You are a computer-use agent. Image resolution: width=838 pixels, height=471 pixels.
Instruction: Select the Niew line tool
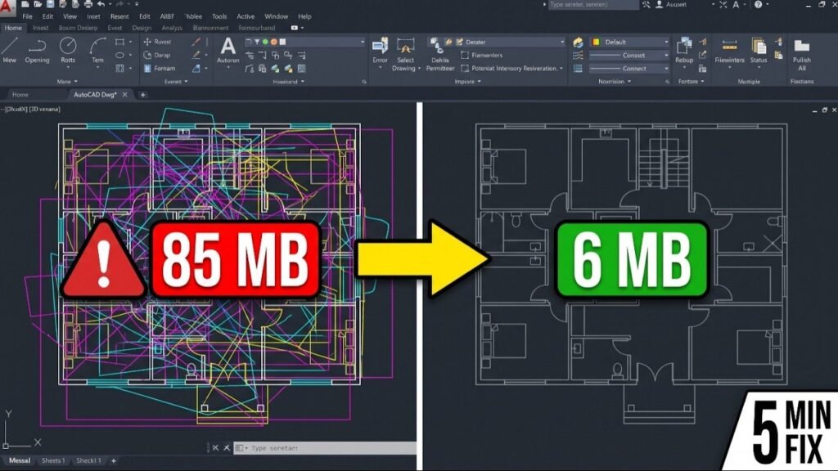pos(10,51)
